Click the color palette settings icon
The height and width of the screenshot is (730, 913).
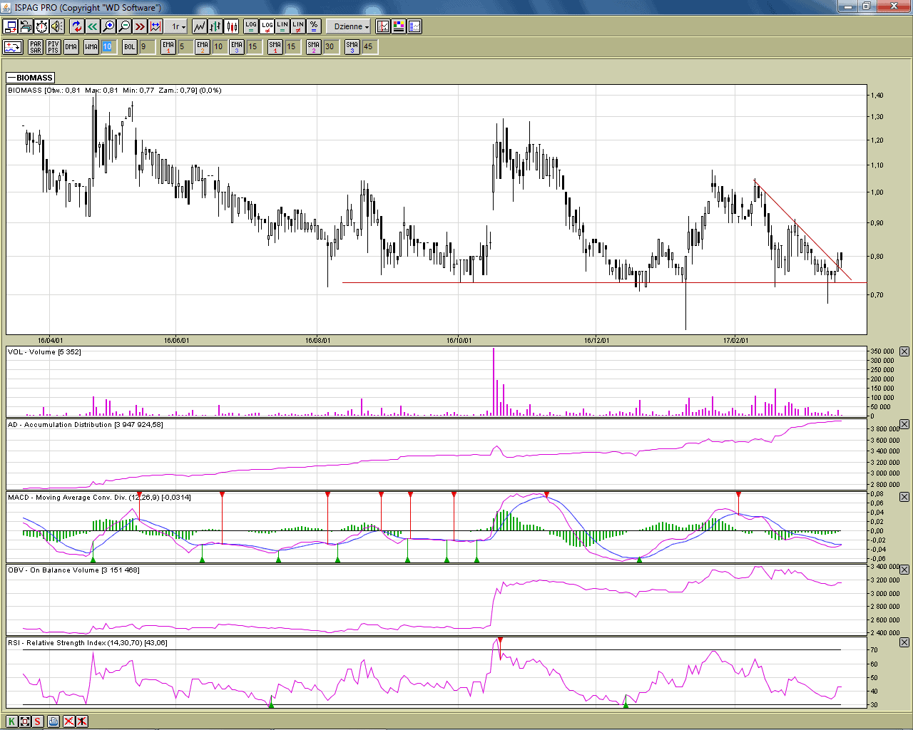pyautogui.click(x=399, y=26)
